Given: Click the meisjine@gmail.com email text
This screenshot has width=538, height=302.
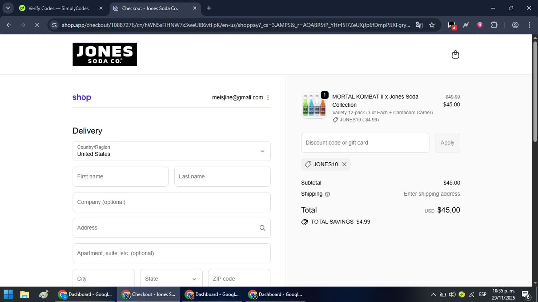Looking at the screenshot, I should [x=237, y=97].
